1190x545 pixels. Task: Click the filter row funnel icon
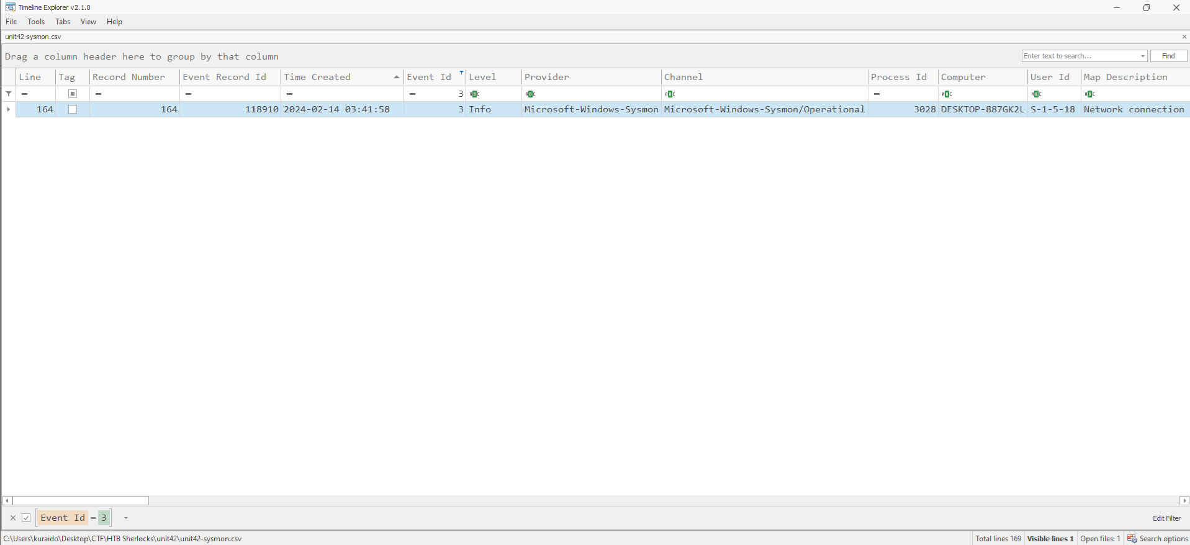(9, 94)
